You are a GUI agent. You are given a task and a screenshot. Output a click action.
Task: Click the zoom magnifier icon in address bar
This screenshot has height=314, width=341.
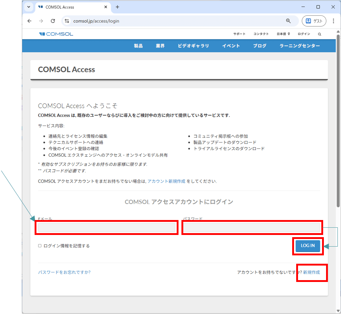(288, 21)
